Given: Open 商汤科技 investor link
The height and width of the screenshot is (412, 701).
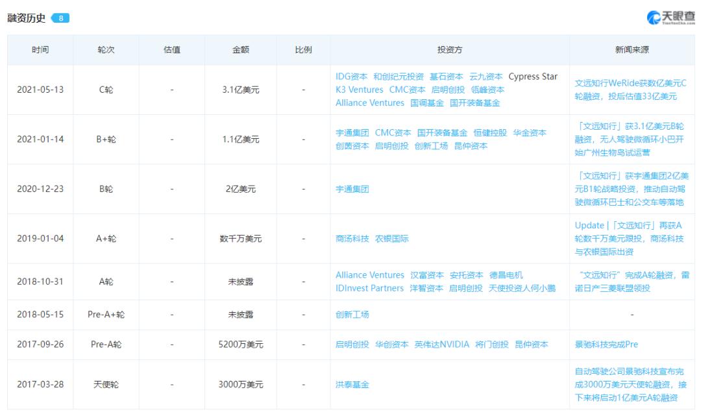Looking at the screenshot, I should tap(352, 239).
